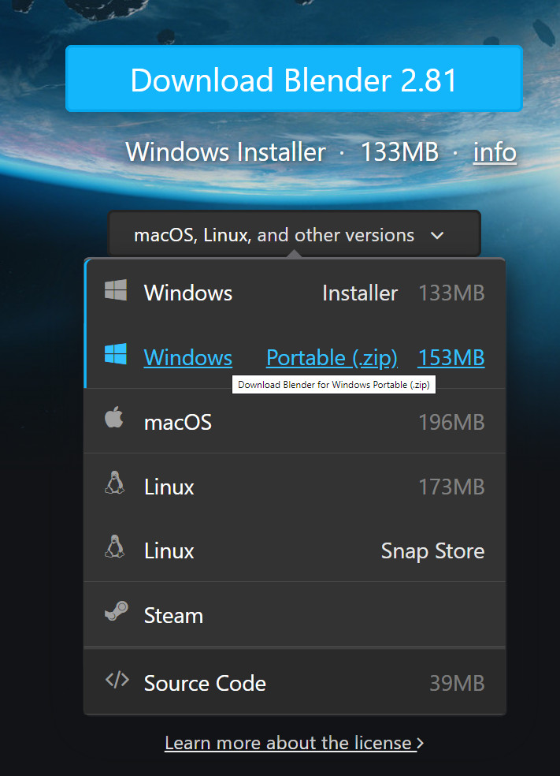Choose the Steam entry
Viewport: 560px width, 776px height.
click(295, 615)
